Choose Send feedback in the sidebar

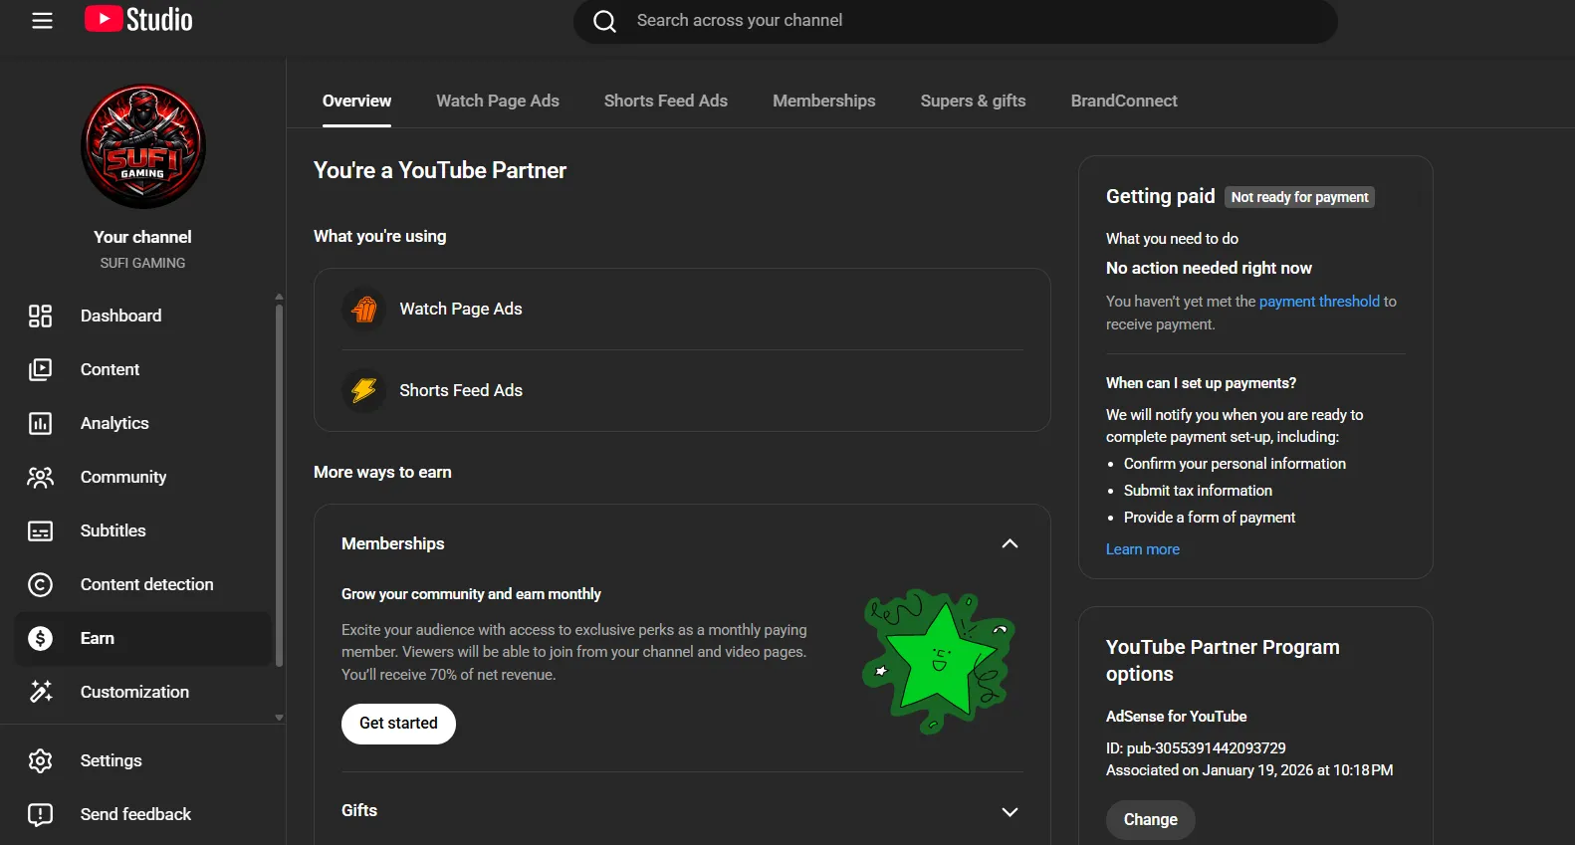143,814
